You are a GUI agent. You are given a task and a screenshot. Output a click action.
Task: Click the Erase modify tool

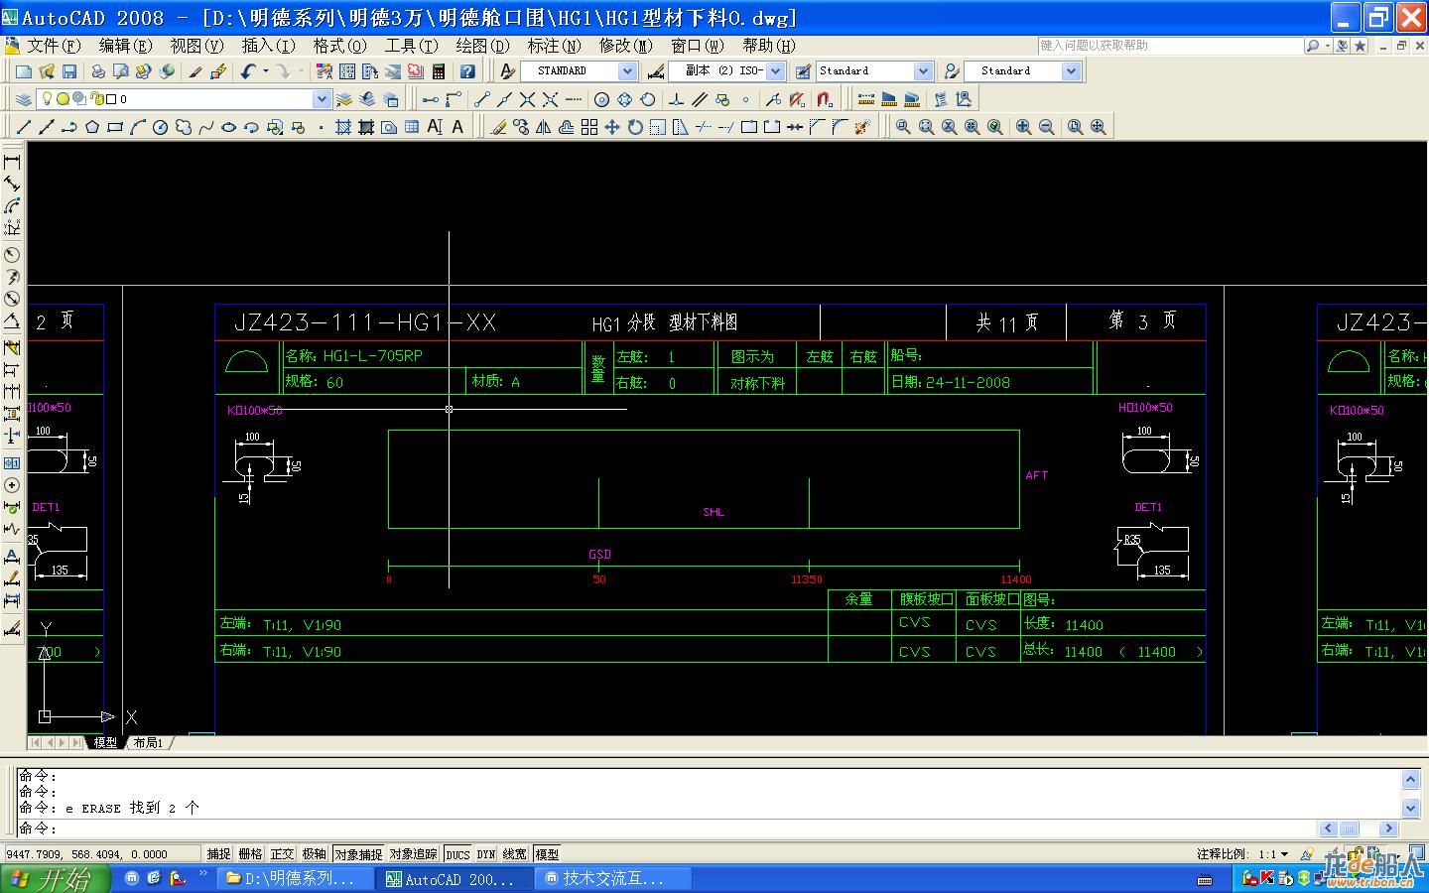point(498,127)
